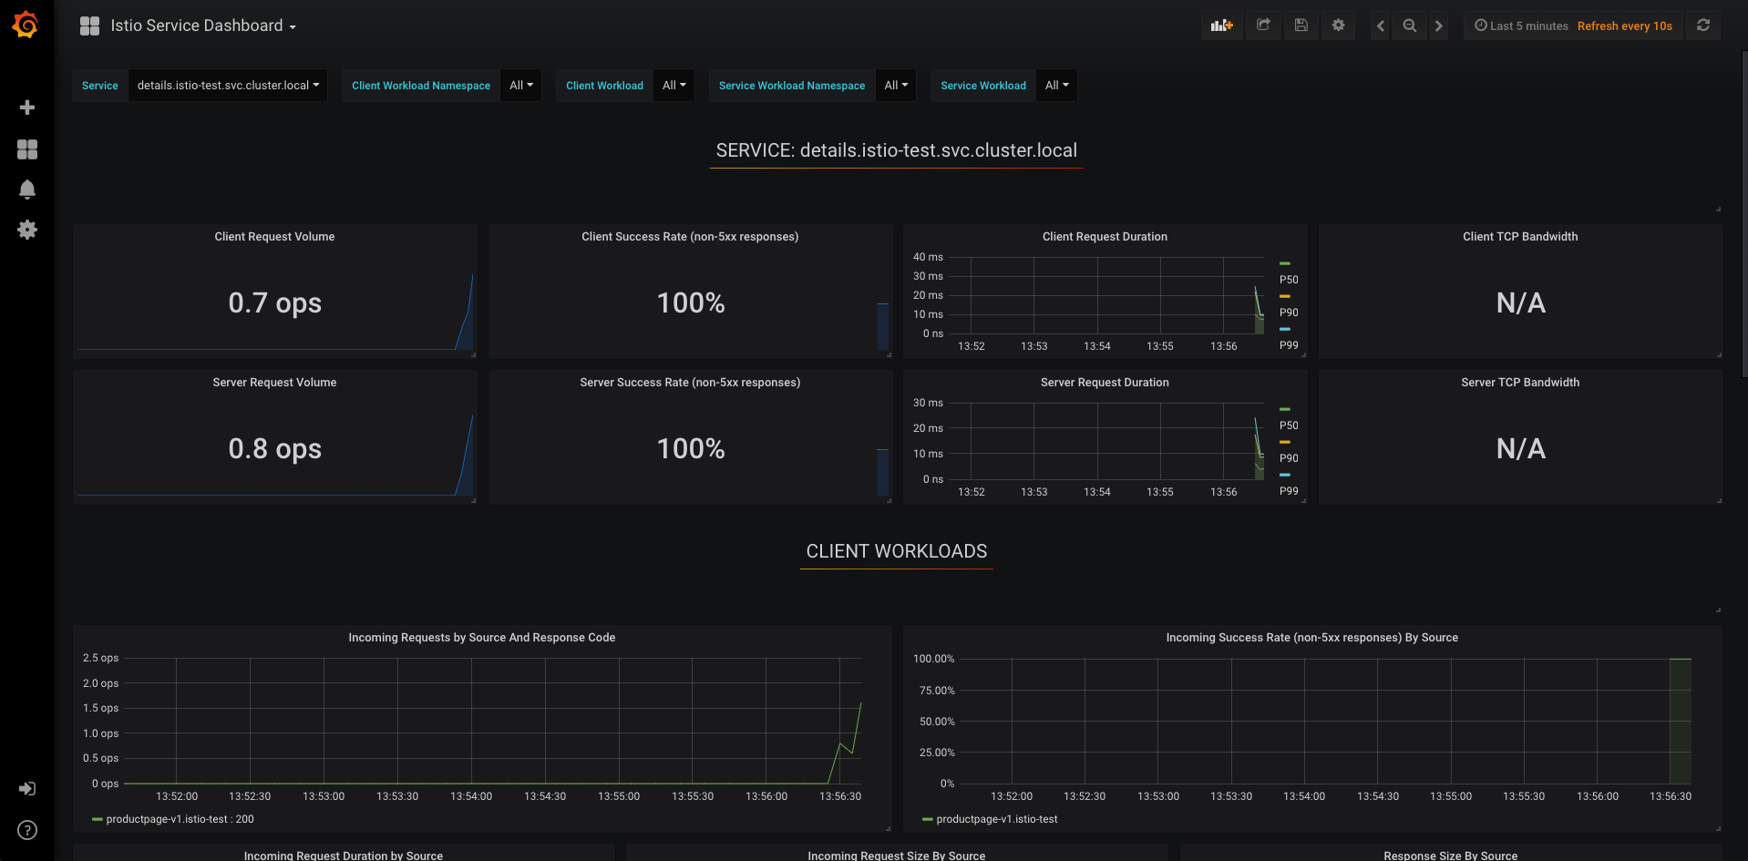The height and width of the screenshot is (861, 1748).
Task: Open Client Success Rate panel title menu
Action: [690, 237]
